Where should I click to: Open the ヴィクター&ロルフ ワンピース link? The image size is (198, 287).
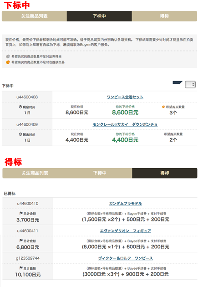point(126,258)
